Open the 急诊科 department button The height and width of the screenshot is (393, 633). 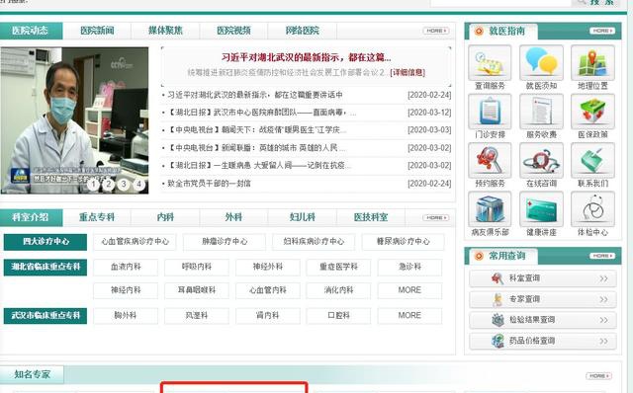(409, 267)
